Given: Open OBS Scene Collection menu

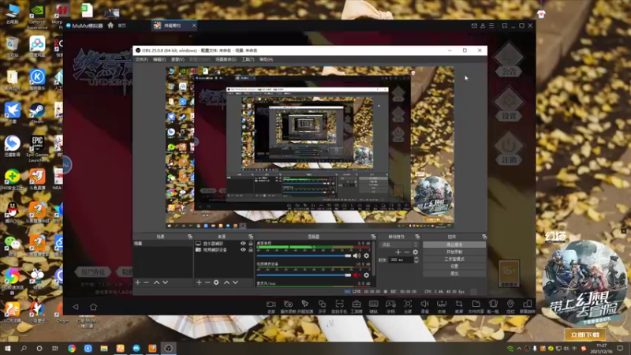Looking at the screenshot, I should [226, 60].
